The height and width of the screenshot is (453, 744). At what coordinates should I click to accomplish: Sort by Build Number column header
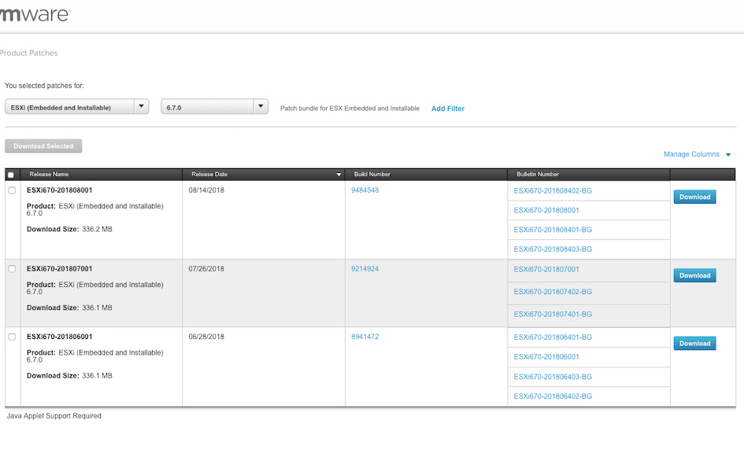pyautogui.click(x=372, y=175)
